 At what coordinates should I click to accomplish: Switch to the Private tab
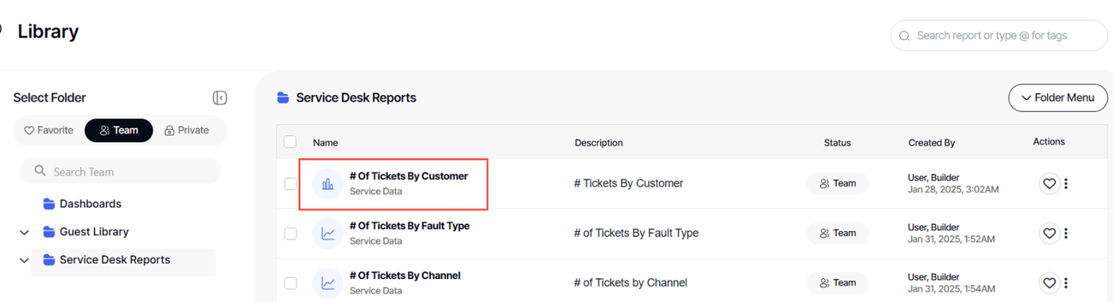(x=187, y=130)
